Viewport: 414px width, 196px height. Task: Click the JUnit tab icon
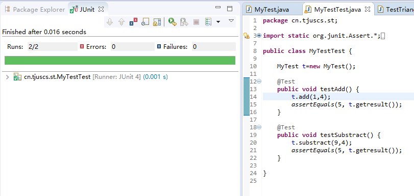click(x=74, y=10)
